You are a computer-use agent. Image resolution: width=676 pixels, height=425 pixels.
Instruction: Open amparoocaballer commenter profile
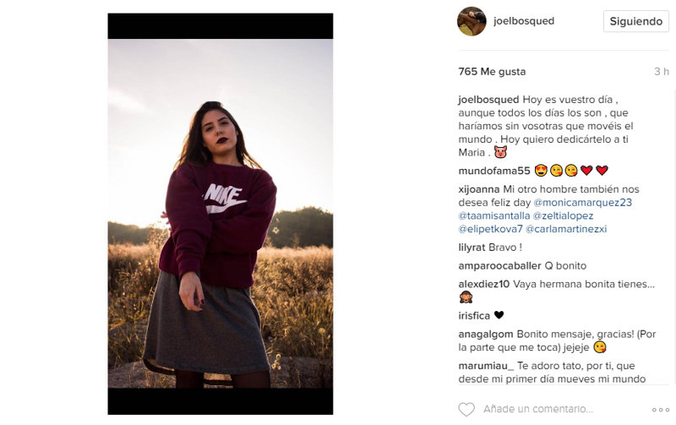point(499,265)
